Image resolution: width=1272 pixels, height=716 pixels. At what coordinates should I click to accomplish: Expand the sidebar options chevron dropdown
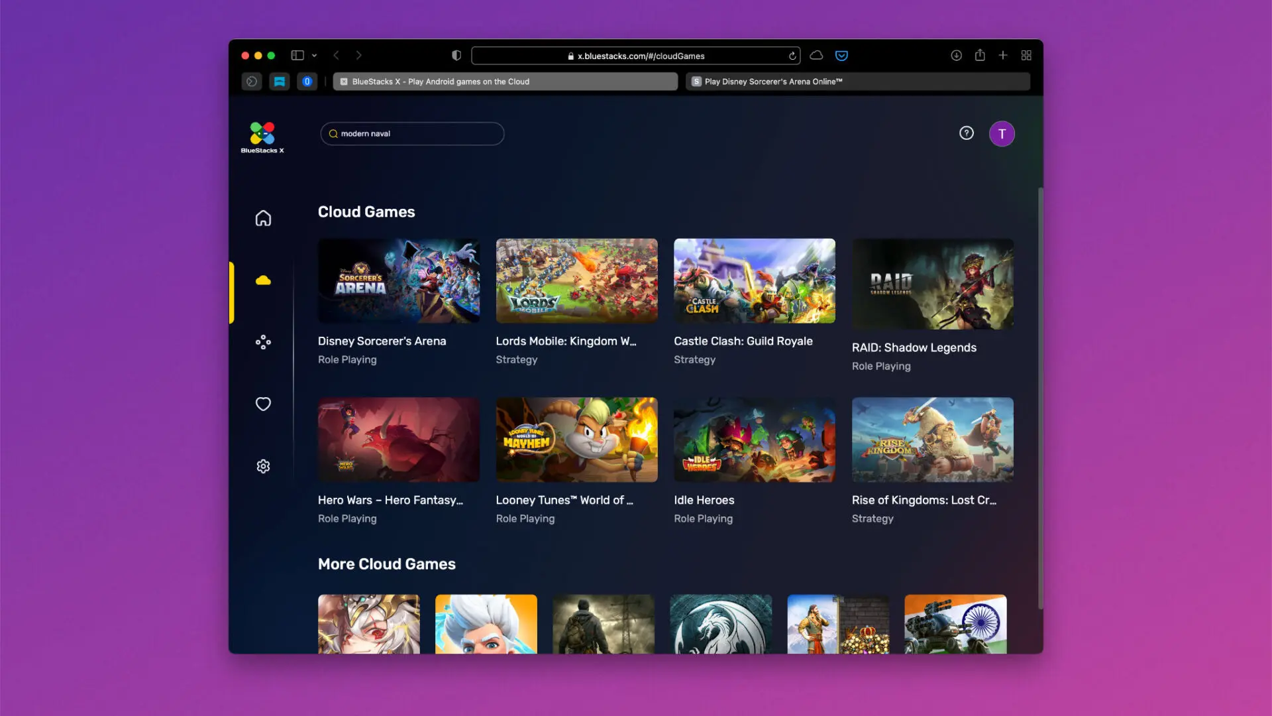[315, 55]
